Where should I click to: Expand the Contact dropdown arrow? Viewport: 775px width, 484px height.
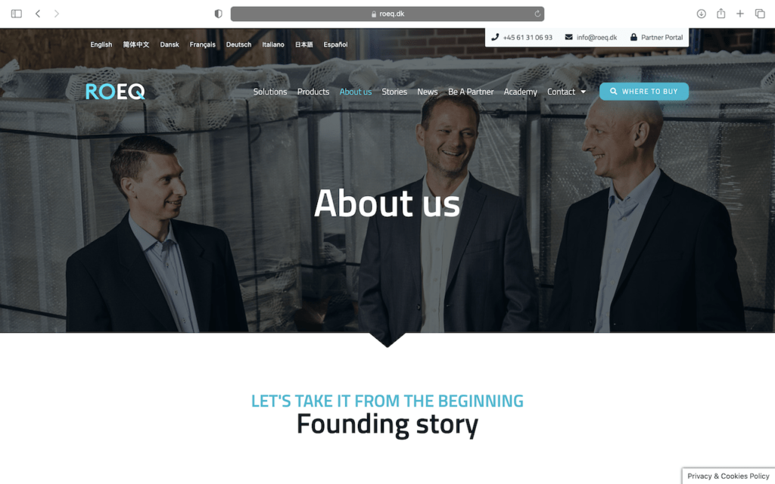pyautogui.click(x=584, y=92)
